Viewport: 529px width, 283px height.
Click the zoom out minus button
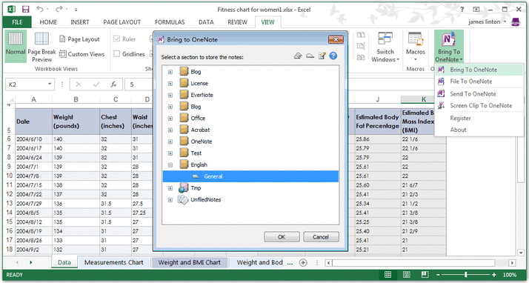tap(438, 275)
